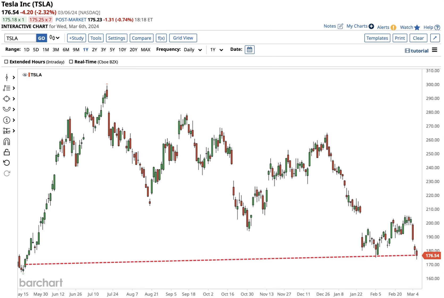This screenshot has width=444, height=298.
Task: Redo the chart action
Action: pos(7,173)
